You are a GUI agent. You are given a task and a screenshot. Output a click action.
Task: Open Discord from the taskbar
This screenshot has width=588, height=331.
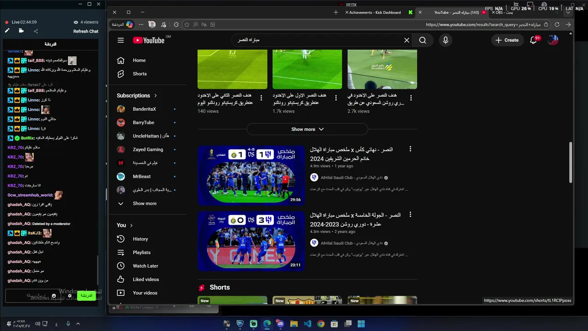pyautogui.click(x=281, y=324)
